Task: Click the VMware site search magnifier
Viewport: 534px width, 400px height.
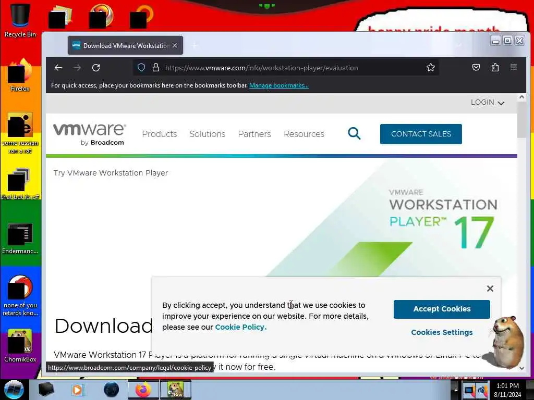Action: 354,133
